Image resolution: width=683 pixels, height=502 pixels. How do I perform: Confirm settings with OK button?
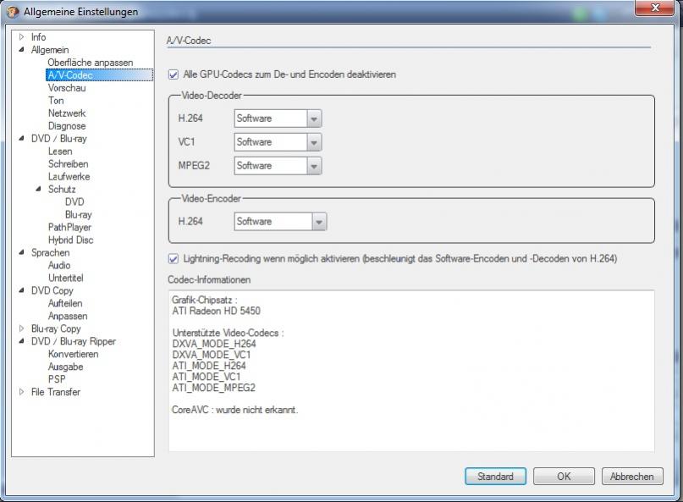tap(564, 477)
